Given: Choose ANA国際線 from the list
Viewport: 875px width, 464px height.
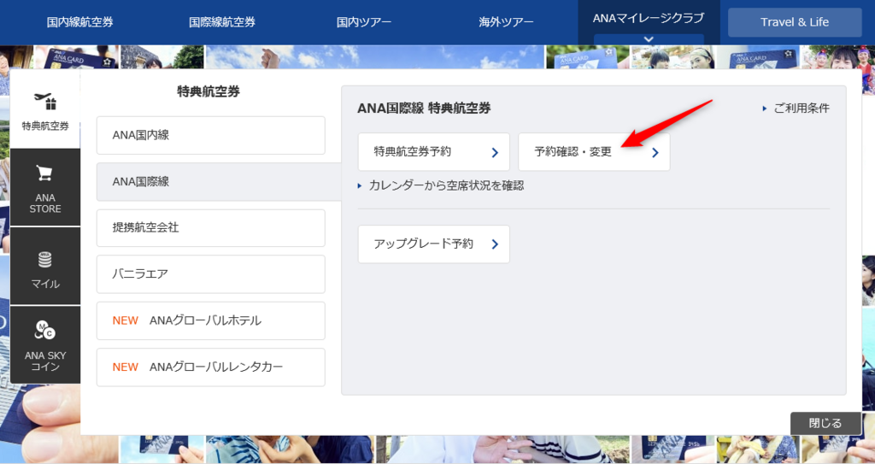Looking at the screenshot, I should (219, 181).
